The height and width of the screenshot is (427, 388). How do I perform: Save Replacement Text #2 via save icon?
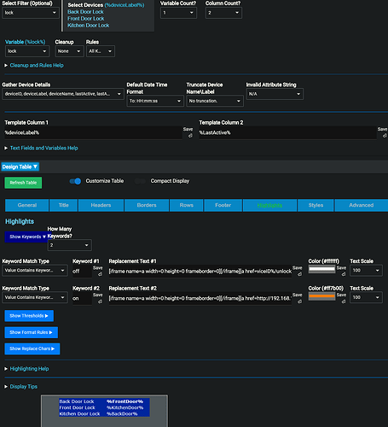click(299, 301)
